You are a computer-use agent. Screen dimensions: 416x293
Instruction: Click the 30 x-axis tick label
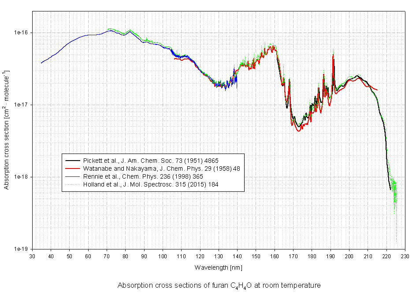pyautogui.click(x=32, y=256)
